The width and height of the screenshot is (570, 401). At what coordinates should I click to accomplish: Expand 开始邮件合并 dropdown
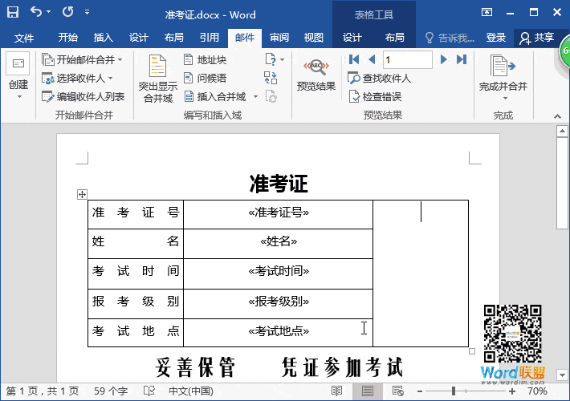pyautogui.click(x=83, y=60)
